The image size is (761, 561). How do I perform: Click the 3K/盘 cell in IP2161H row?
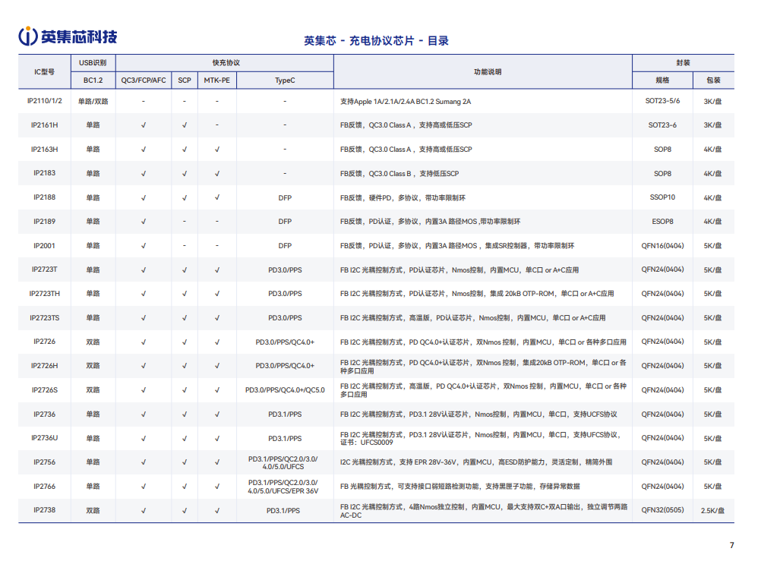click(x=712, y=125)
